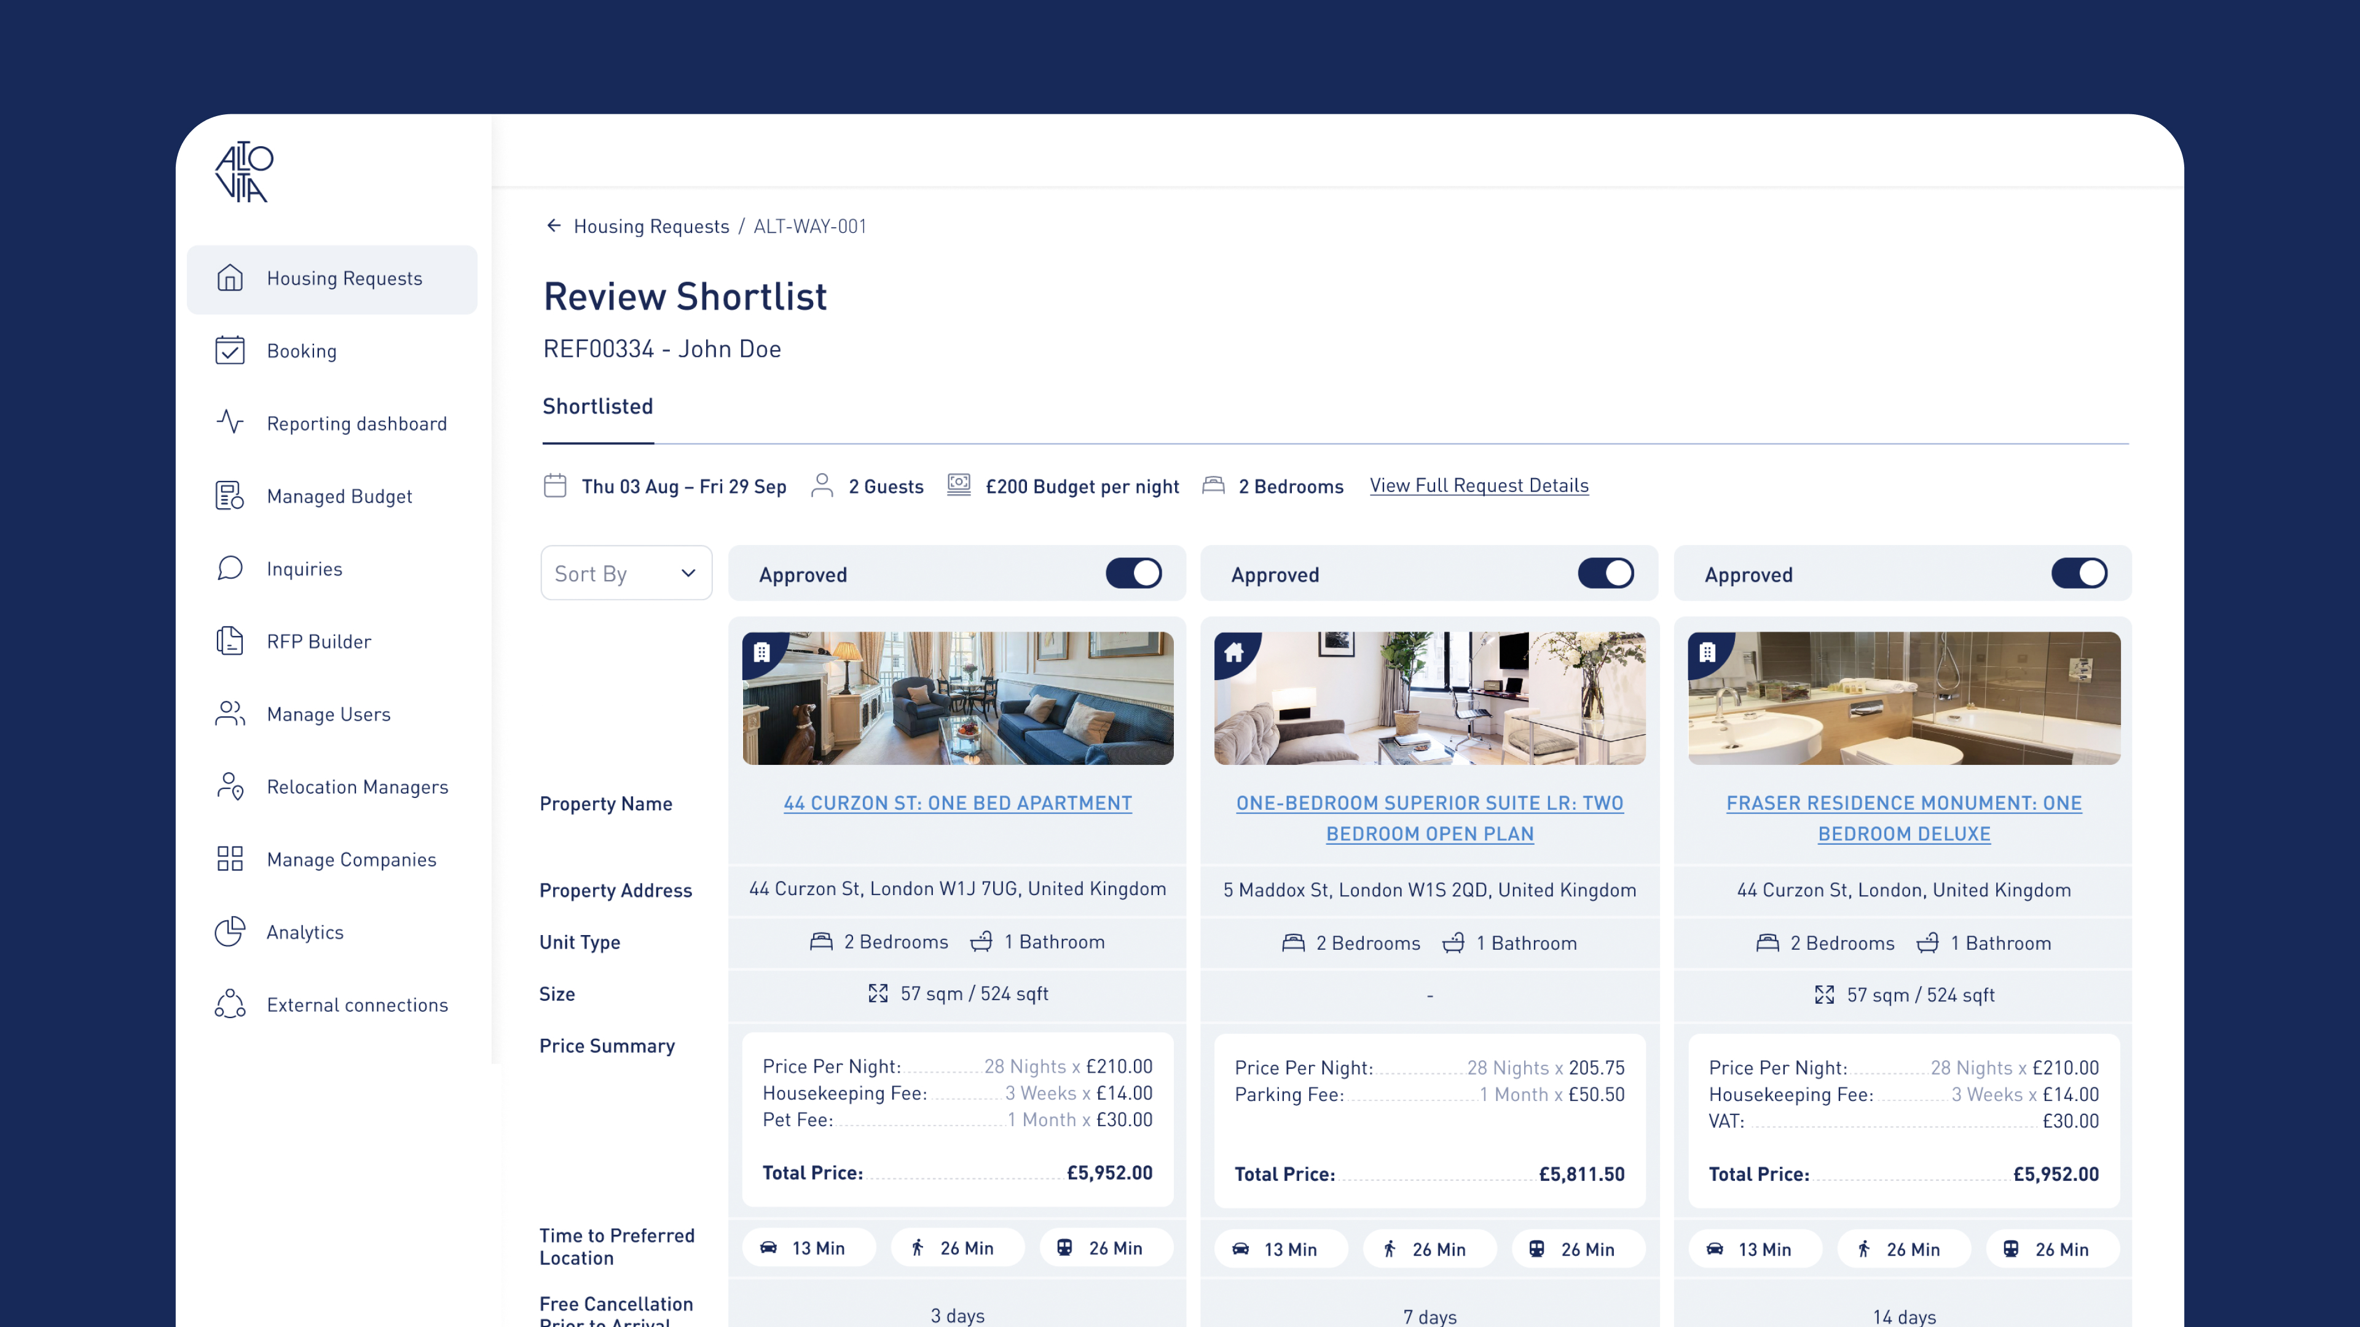Open Manage Companies in the sidebar
Viewport: 2360px width, 1327px height.
[x=332, y=859]
